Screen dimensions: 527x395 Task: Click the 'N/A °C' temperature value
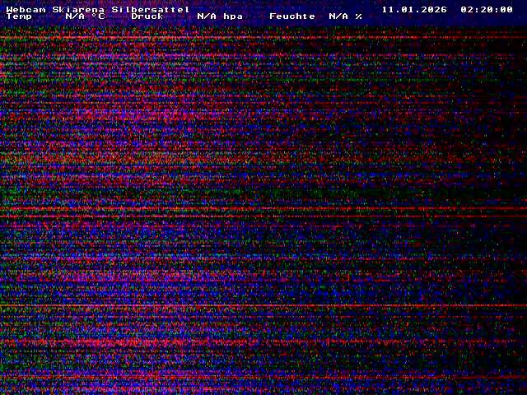pyautogui.click(x=85, y=16)
